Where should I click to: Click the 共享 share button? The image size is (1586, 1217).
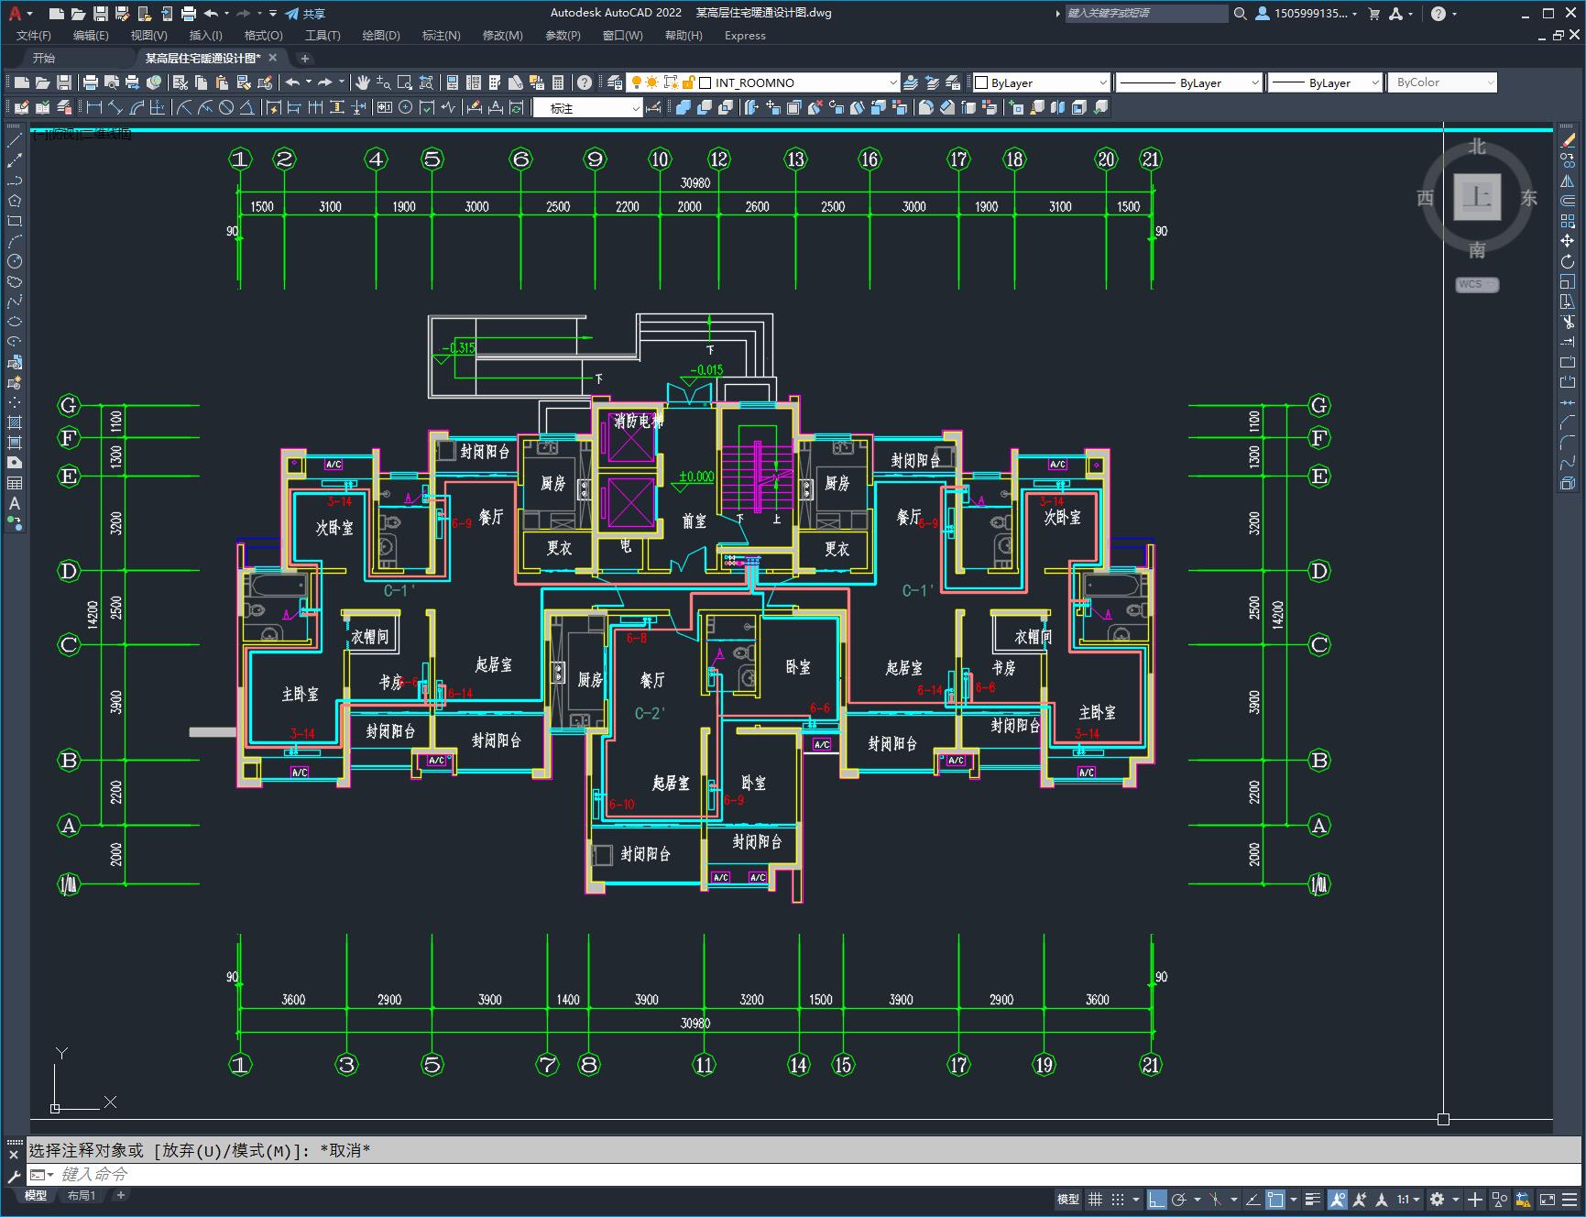click(x=305, y=13)
